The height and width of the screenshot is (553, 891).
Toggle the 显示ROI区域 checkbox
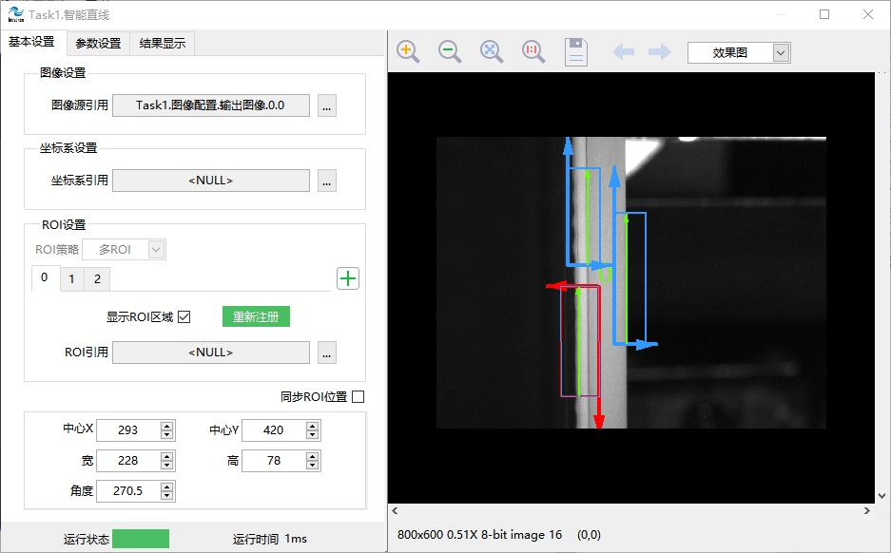(x=184, y=317)
